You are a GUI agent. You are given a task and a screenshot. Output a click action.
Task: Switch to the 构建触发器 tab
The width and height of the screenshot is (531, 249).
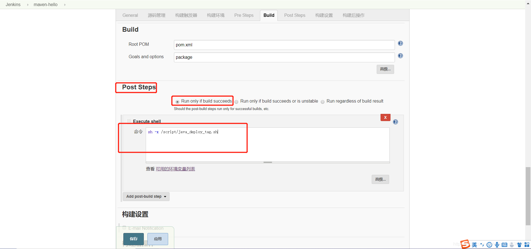tap(186, 15)
